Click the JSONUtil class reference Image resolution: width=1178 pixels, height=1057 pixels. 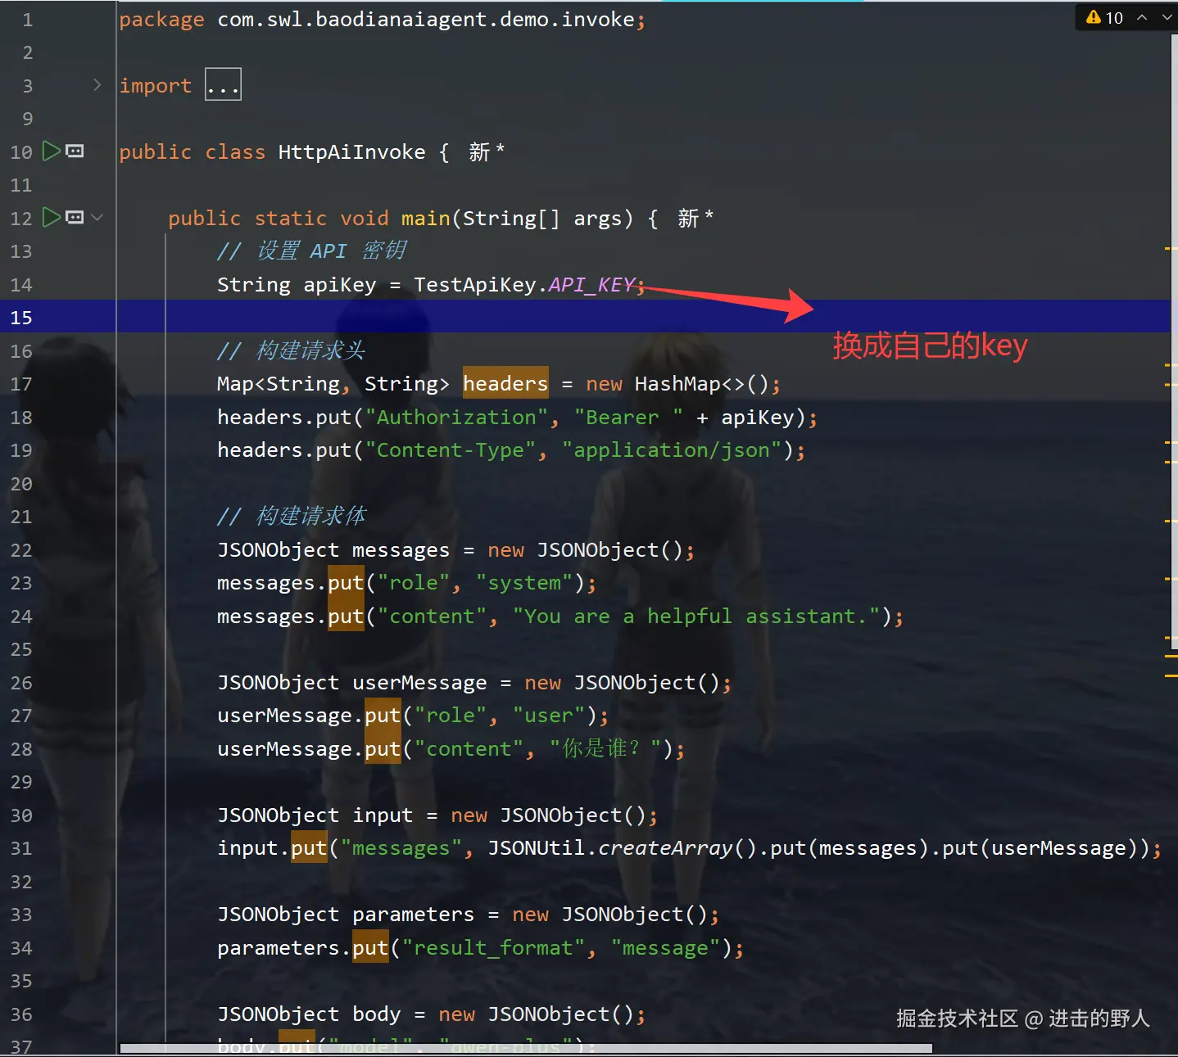pos(537,848)
